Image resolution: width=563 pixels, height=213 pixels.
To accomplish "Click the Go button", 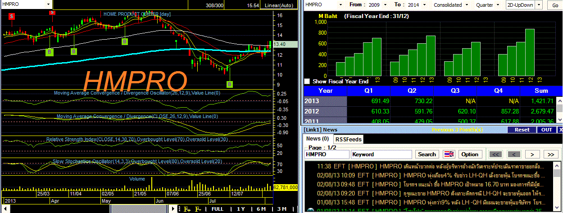I will click(554, 5).
